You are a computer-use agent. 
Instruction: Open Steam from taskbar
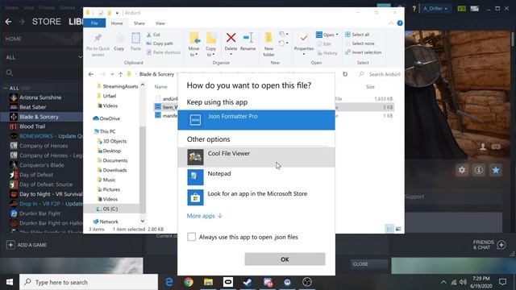[x=248, y=282]
